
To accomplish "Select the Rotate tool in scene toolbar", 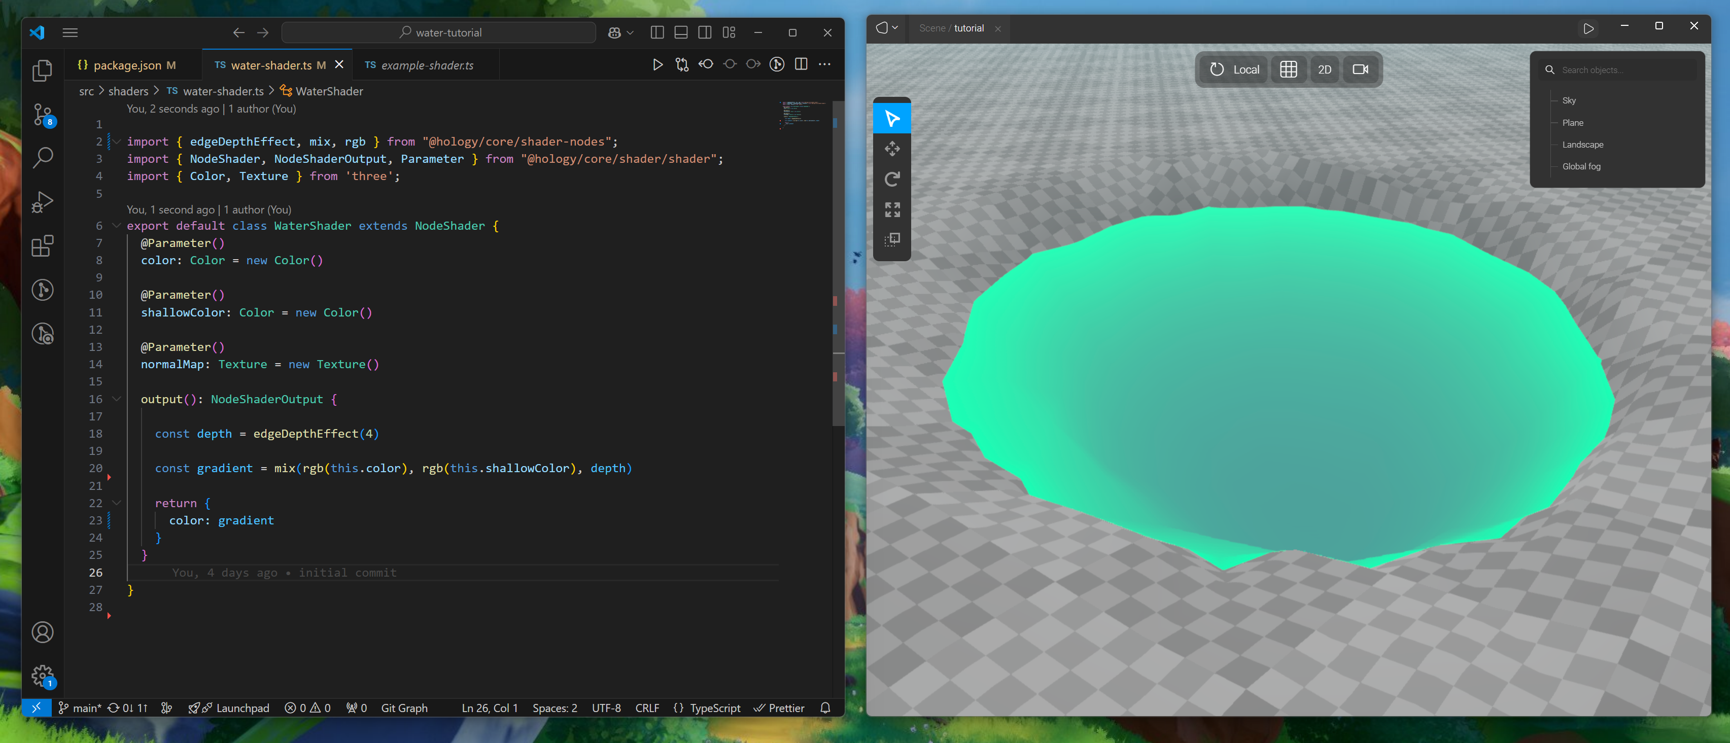I will click(x=892, y=179).
